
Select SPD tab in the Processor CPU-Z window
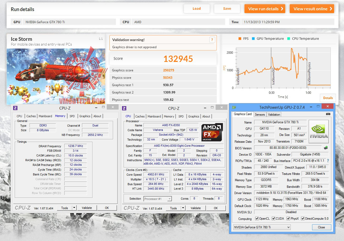click(x=181, y=116)
